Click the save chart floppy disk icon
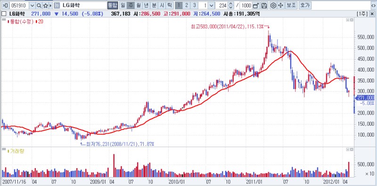The height and width of the screenshot is (186, 377). click(x=264, y=6)
